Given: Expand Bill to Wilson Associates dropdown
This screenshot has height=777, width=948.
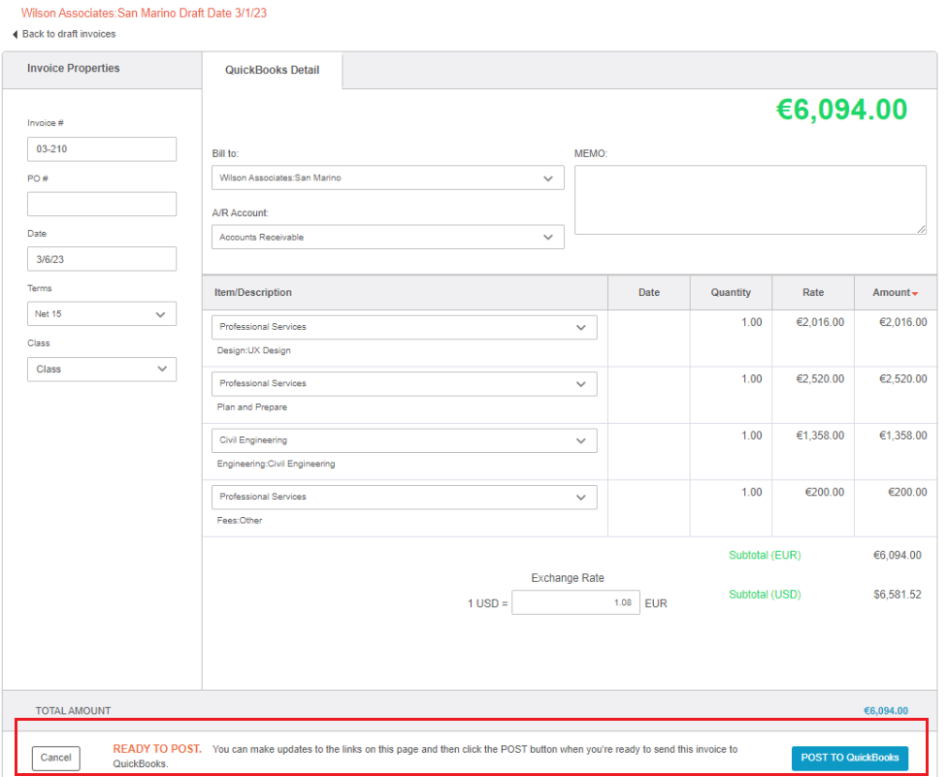Looking at the screenshot, I should coord(387,178).
